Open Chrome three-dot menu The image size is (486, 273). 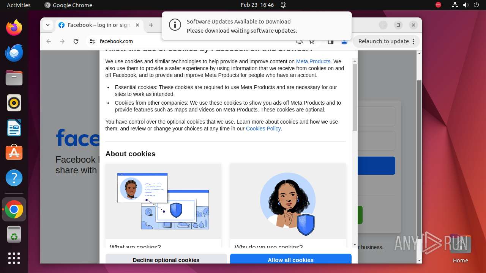pyautogui.click(x=413, y=41)
